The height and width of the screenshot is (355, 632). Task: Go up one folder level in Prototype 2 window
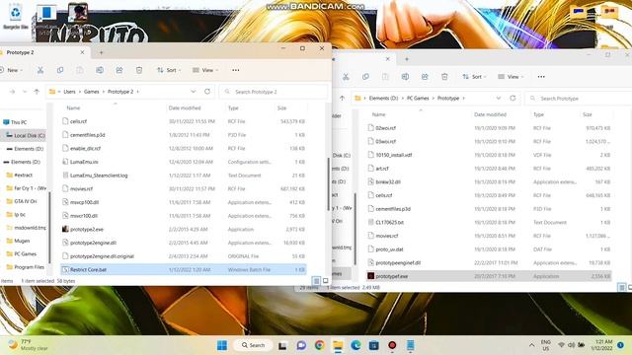(37, 92)
